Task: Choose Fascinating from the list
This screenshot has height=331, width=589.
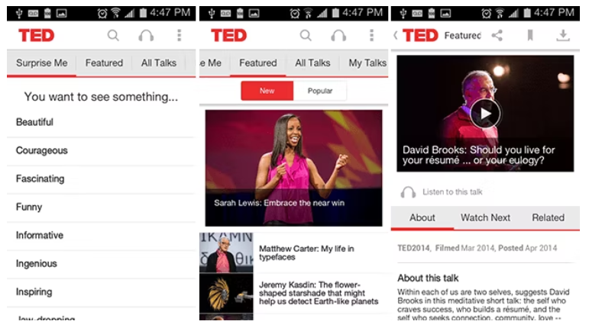Action: click(x=102, y=178)
